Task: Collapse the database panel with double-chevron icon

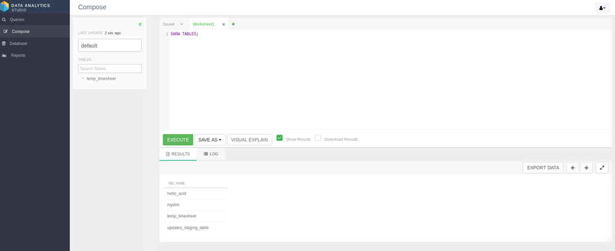Action: pyautogui.click(x=140, y=24)
